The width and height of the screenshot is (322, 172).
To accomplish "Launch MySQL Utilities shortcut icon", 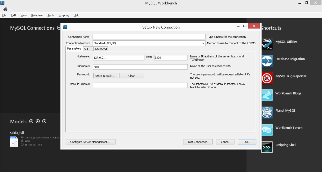I will (267, 44).
